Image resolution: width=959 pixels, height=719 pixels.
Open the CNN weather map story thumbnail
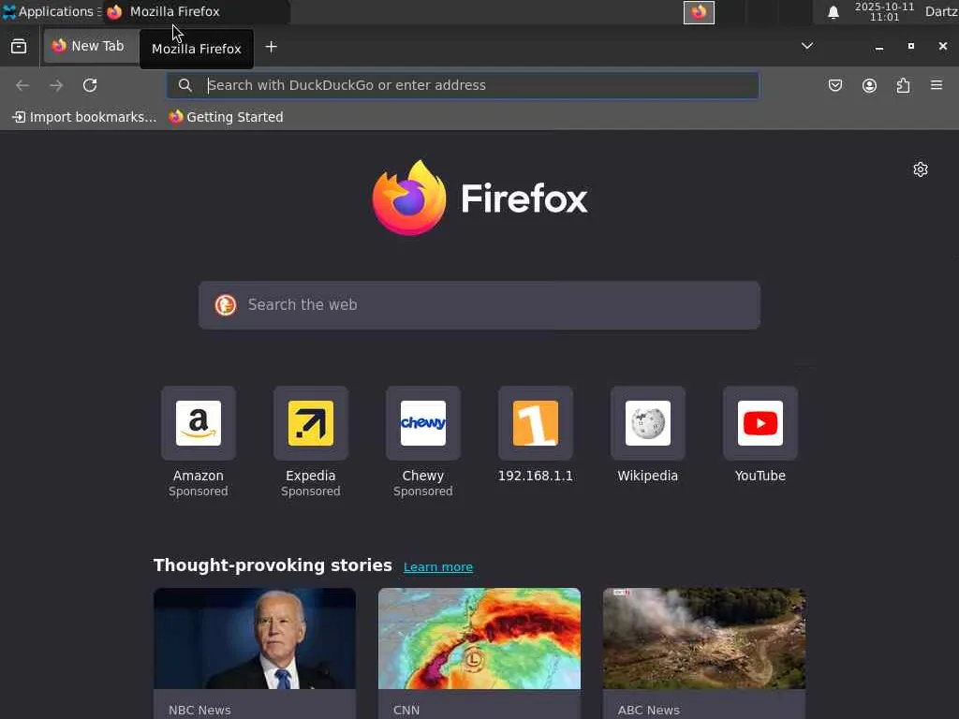(479, 638)
